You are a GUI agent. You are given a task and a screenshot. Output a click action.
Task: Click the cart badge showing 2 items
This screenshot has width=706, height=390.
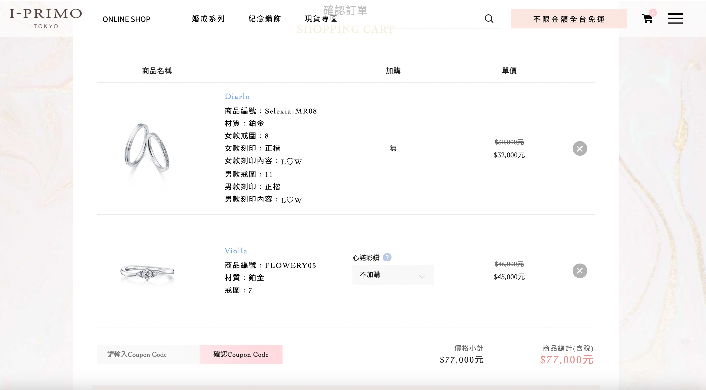pos(653,12)
